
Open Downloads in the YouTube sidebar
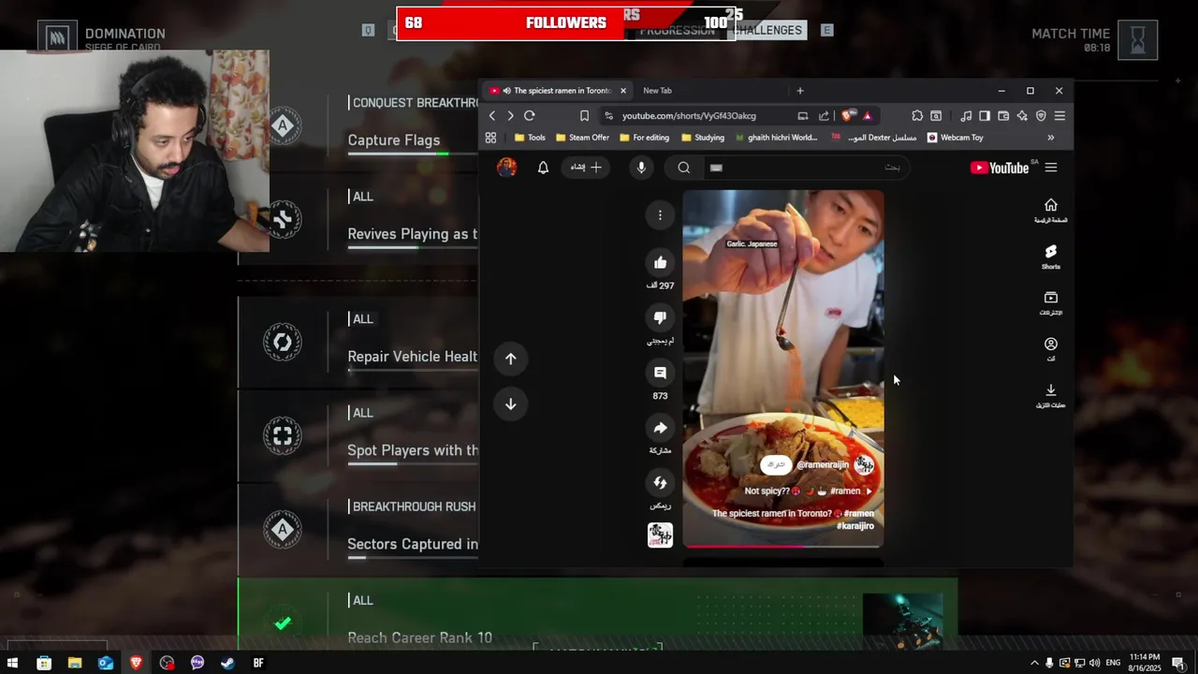pyautogui.click(x=1051, y=395)
